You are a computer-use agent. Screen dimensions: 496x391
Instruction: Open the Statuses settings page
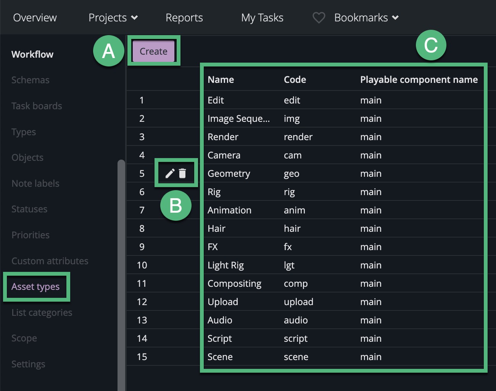pos(29,209)
